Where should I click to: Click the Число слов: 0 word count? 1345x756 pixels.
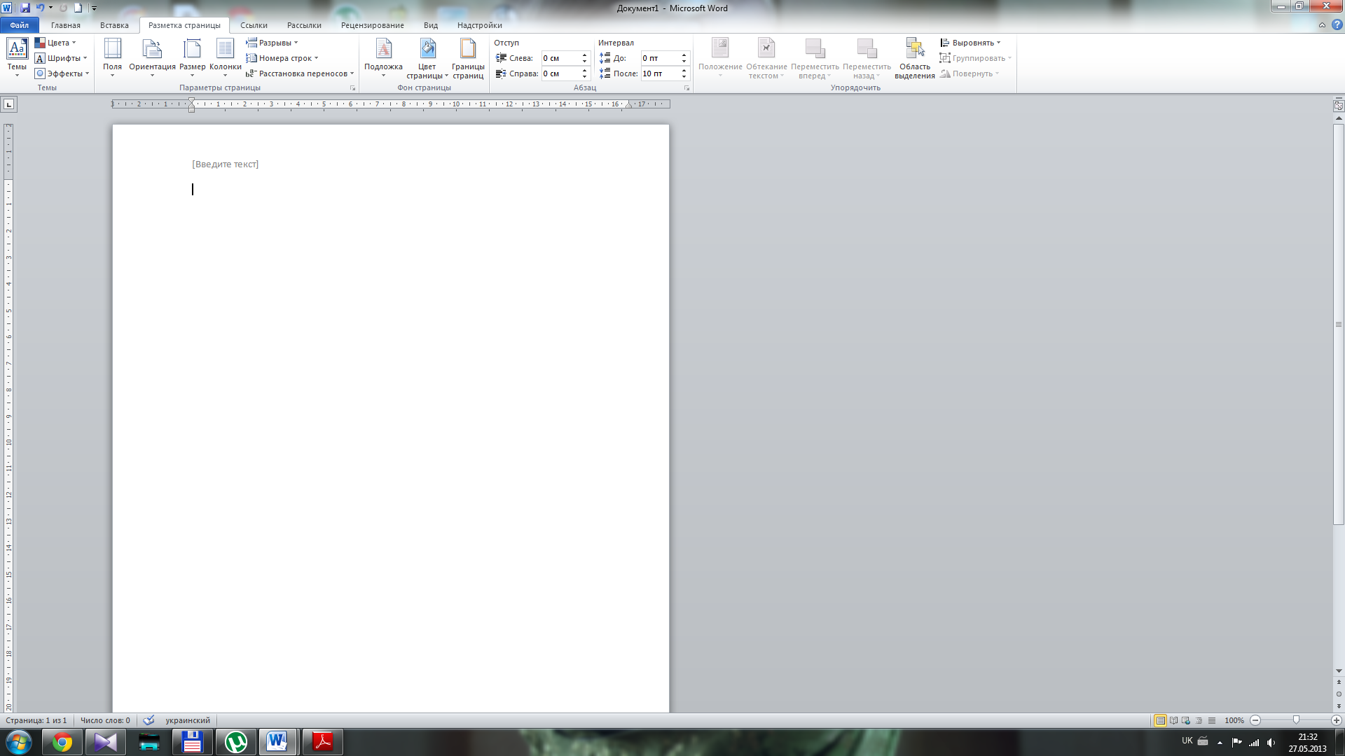point(105,720)
